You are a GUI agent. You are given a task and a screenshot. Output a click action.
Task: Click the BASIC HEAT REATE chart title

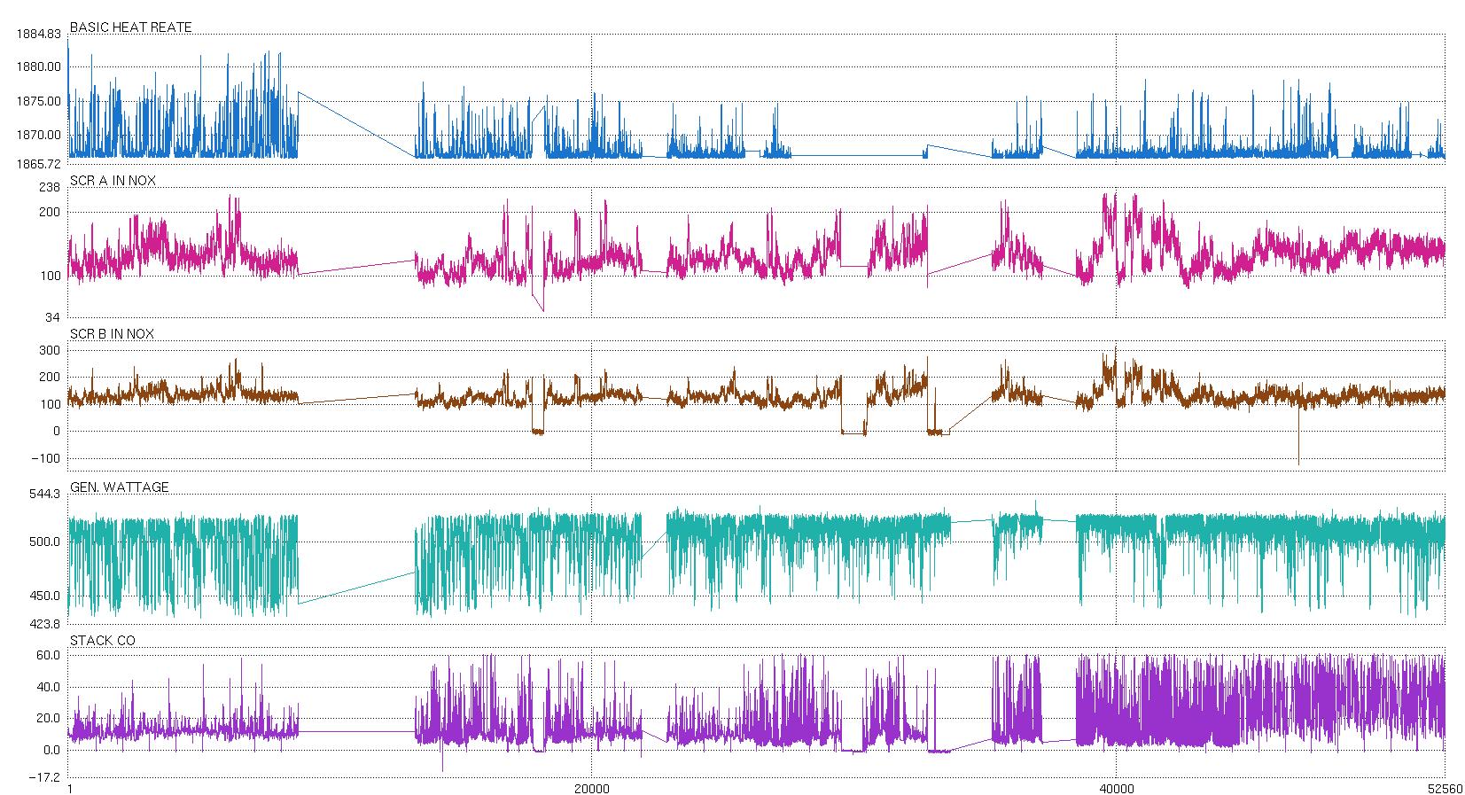[130, 27]
